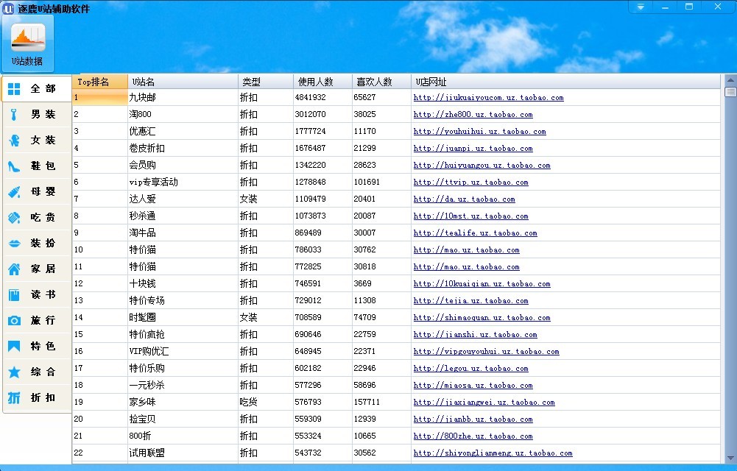The image size is (737, 471).
Task: Select the 母婴 bottle icon
Action: pyautogui.click(x=14, y=191)
